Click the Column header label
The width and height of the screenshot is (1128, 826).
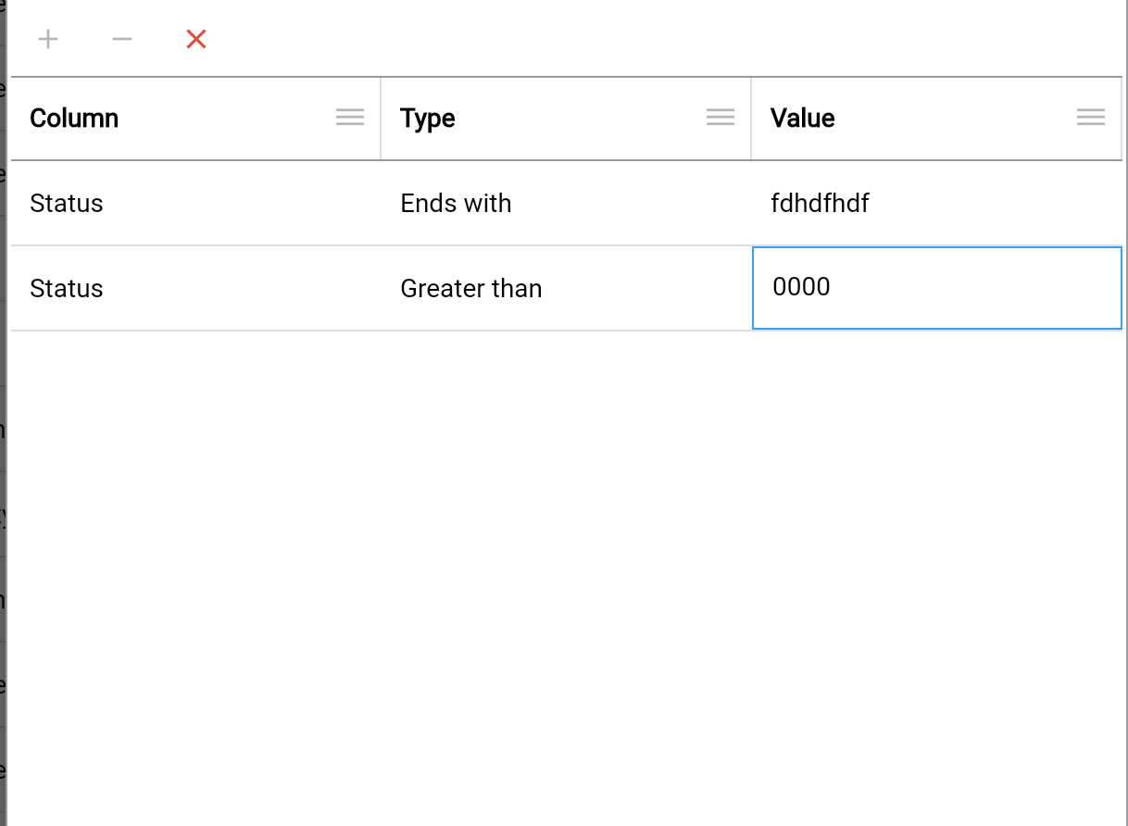pos(74,118)
